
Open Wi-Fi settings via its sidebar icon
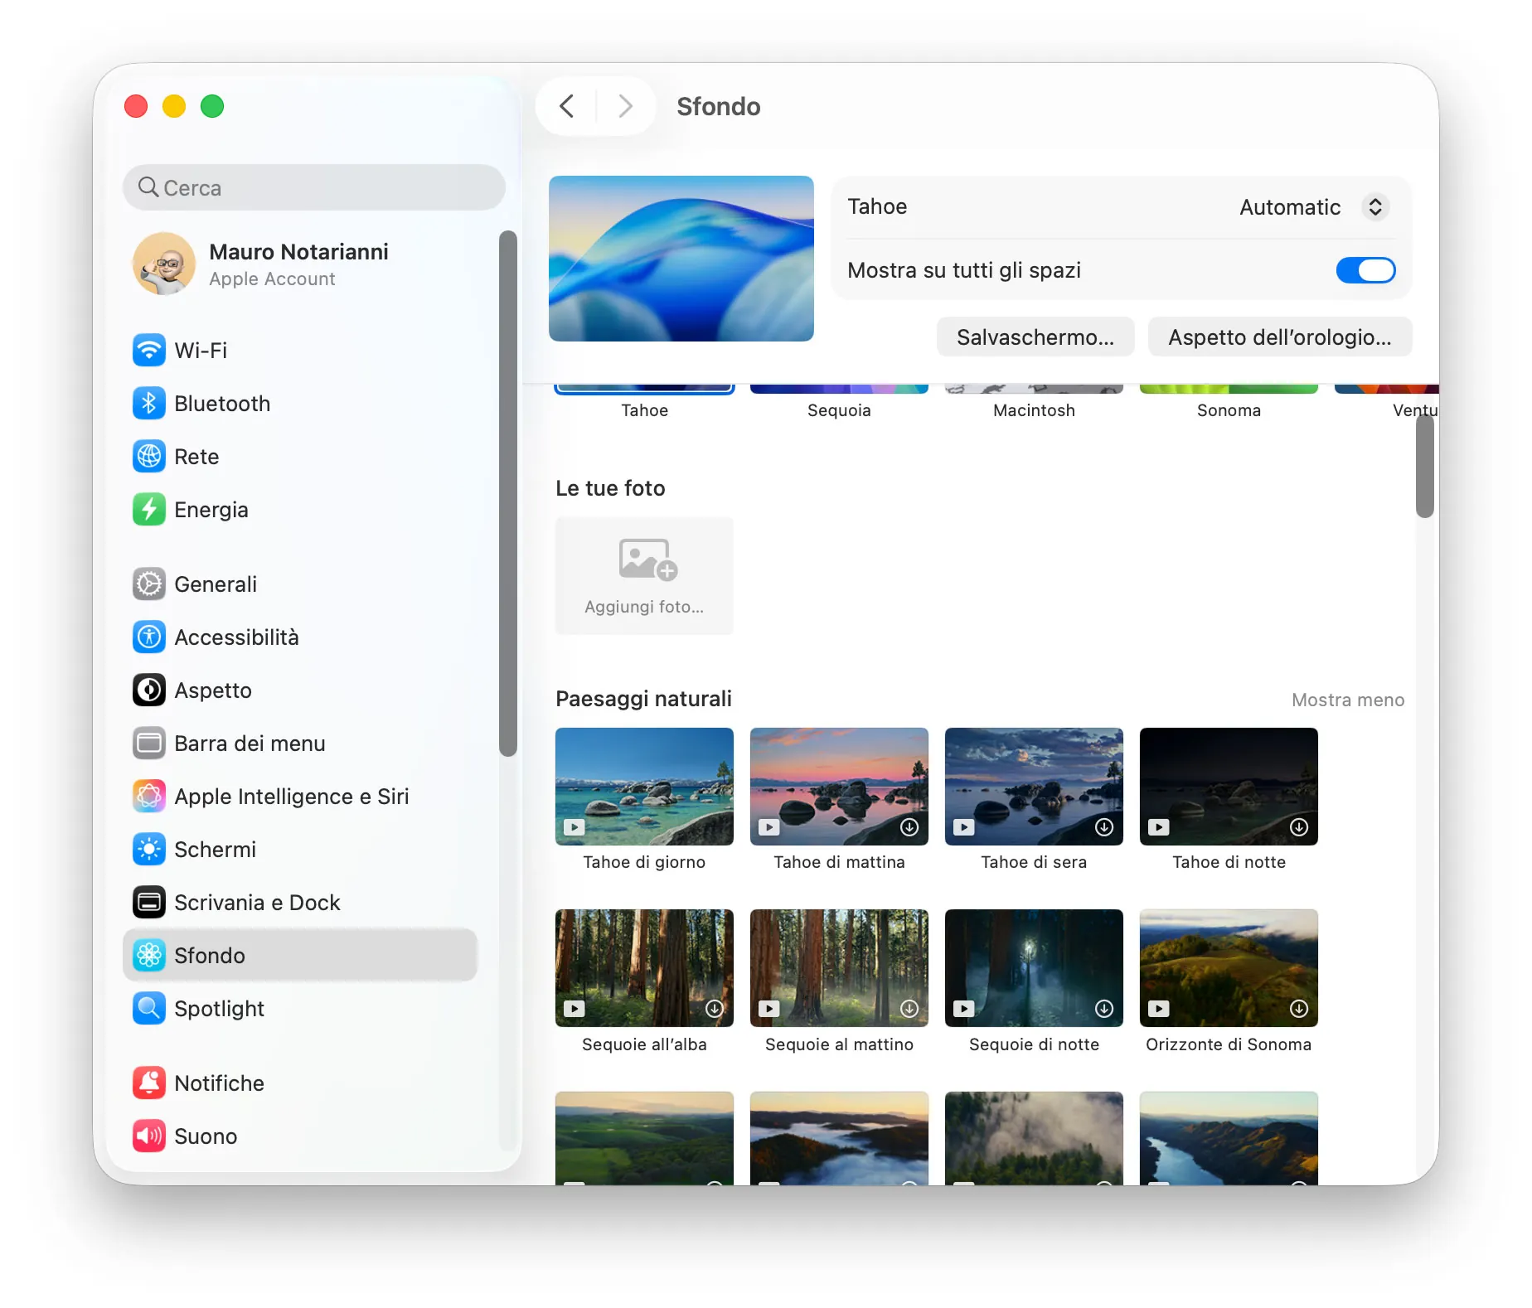point(149,350)
